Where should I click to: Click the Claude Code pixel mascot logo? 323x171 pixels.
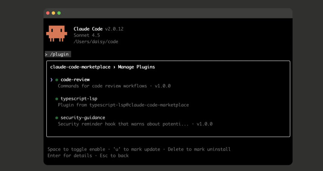[56, 34]
